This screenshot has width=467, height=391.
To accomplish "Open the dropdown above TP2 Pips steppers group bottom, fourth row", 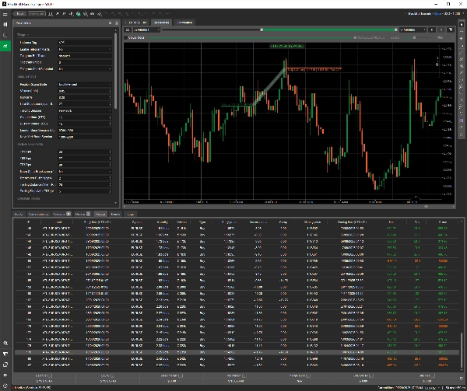I will coord(85,172).
